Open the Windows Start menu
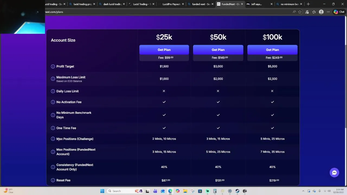The width and height of the screenshot is (347, 195). coord(102,191)
